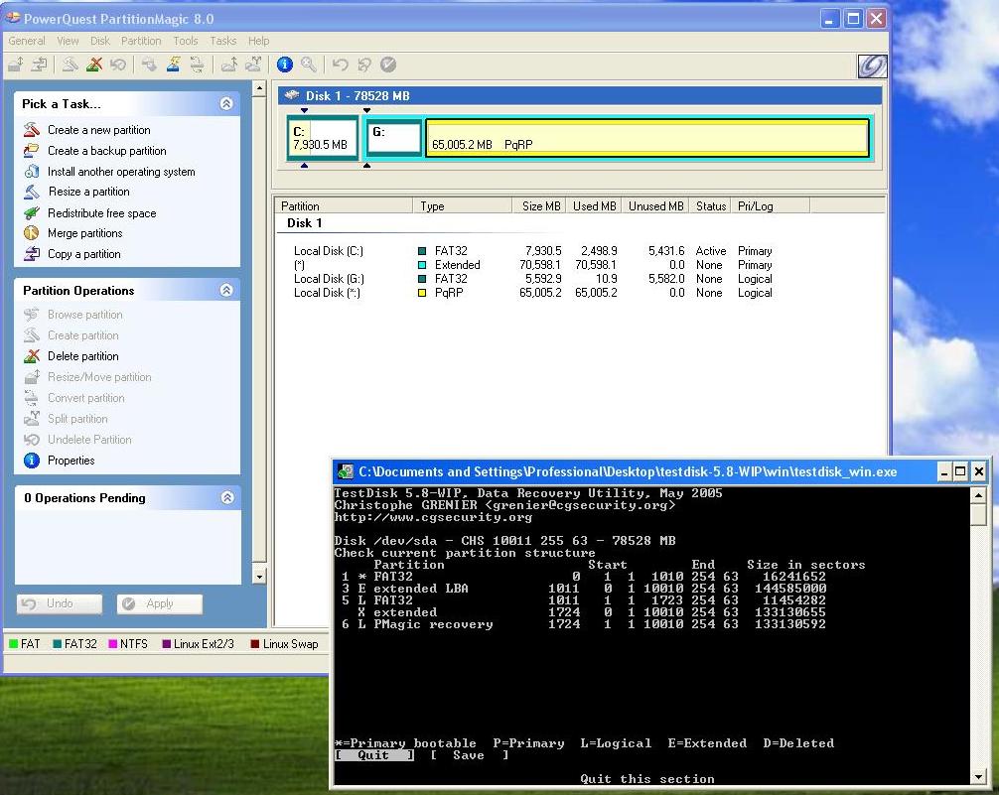This screenshot has height=795, width=999.
Task: Select the Extended (*) partition row
Action: pyautogui.click(x=532, y=265)
